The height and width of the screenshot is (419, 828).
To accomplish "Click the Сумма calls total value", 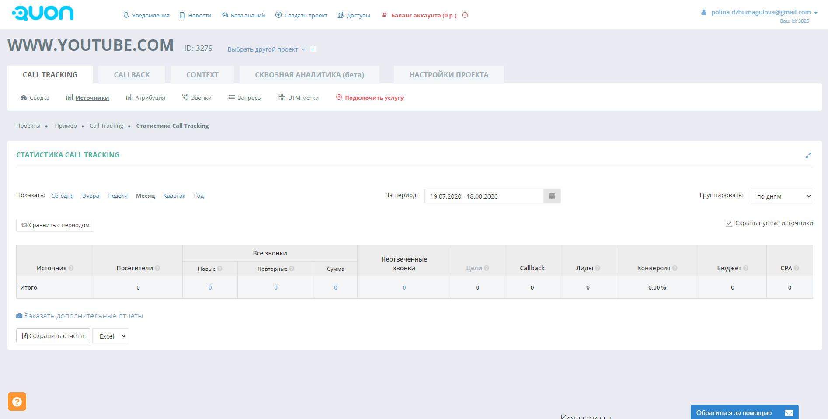I will coord(336,288).
